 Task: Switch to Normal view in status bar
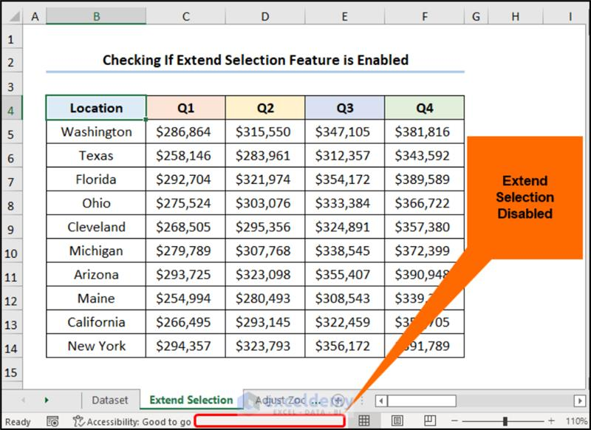pos(363,421)
